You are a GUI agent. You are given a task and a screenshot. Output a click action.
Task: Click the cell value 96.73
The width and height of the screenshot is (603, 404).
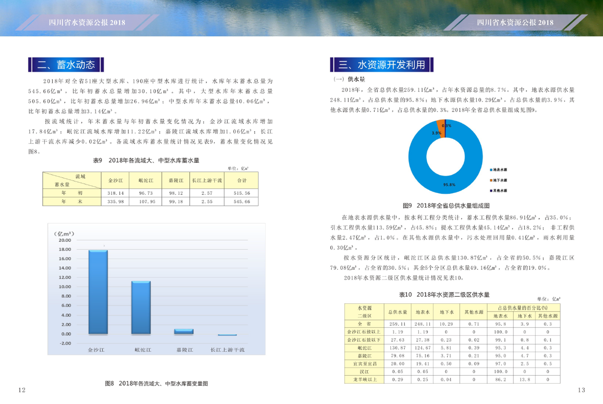tap(146, 193)
